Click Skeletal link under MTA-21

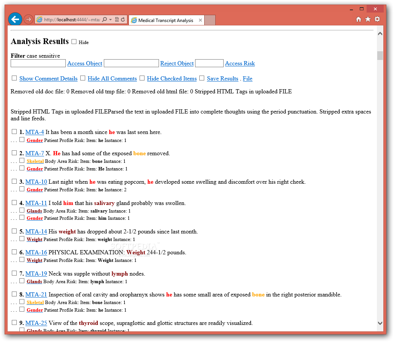click(x=35, y=303)
